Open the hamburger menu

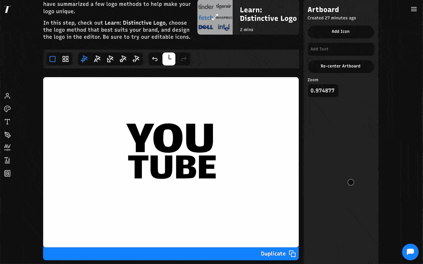coord(414,9)
